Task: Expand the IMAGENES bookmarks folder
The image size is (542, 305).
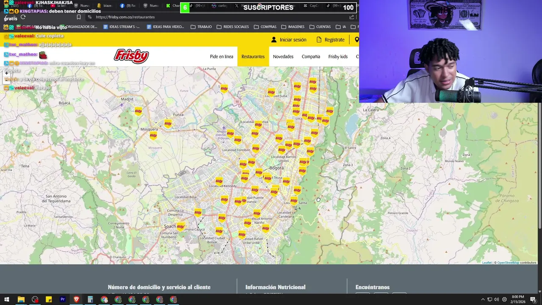Action: point(293,27)
